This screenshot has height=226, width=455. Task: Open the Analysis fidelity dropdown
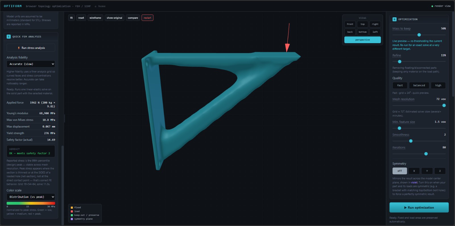(x=31, y=64)
